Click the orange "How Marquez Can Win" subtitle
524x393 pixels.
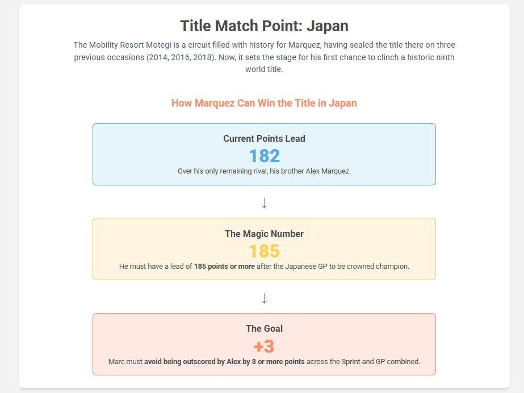coord(264,103)
